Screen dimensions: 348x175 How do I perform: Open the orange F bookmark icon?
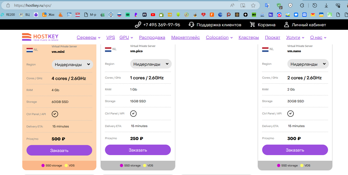click(x=212, y=15)
